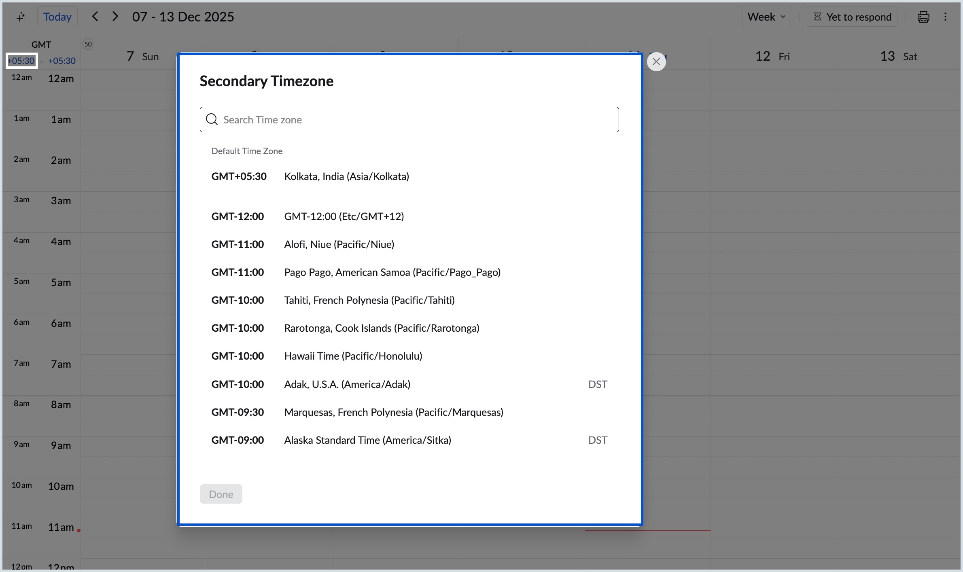Viewport: 963px width, 572px height.
Task: Click the search magnifier in the dialog
Action: click(x=212, y=119)
